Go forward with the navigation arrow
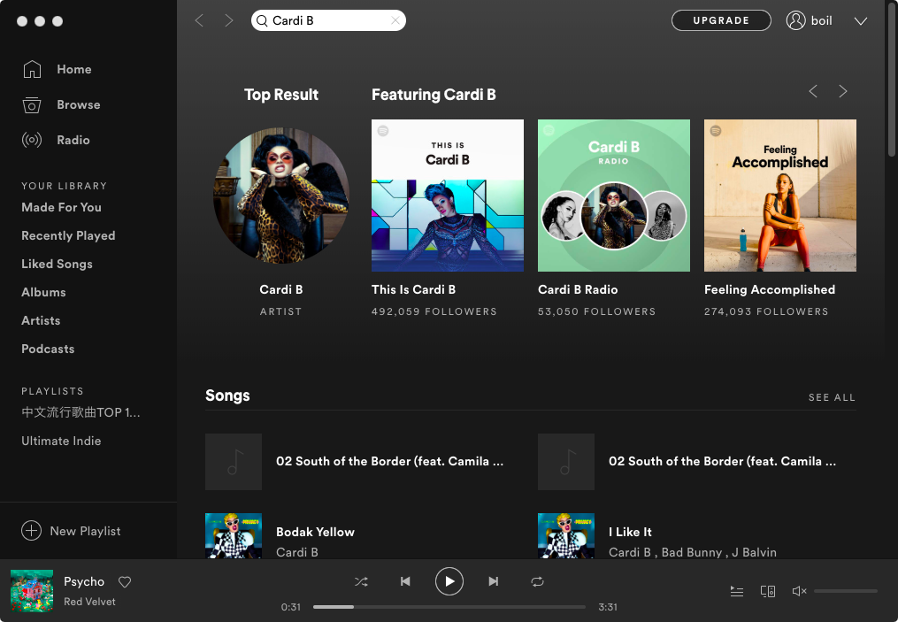Image resolution: width=898 pixels, height=622 pixels. [228, 20]
